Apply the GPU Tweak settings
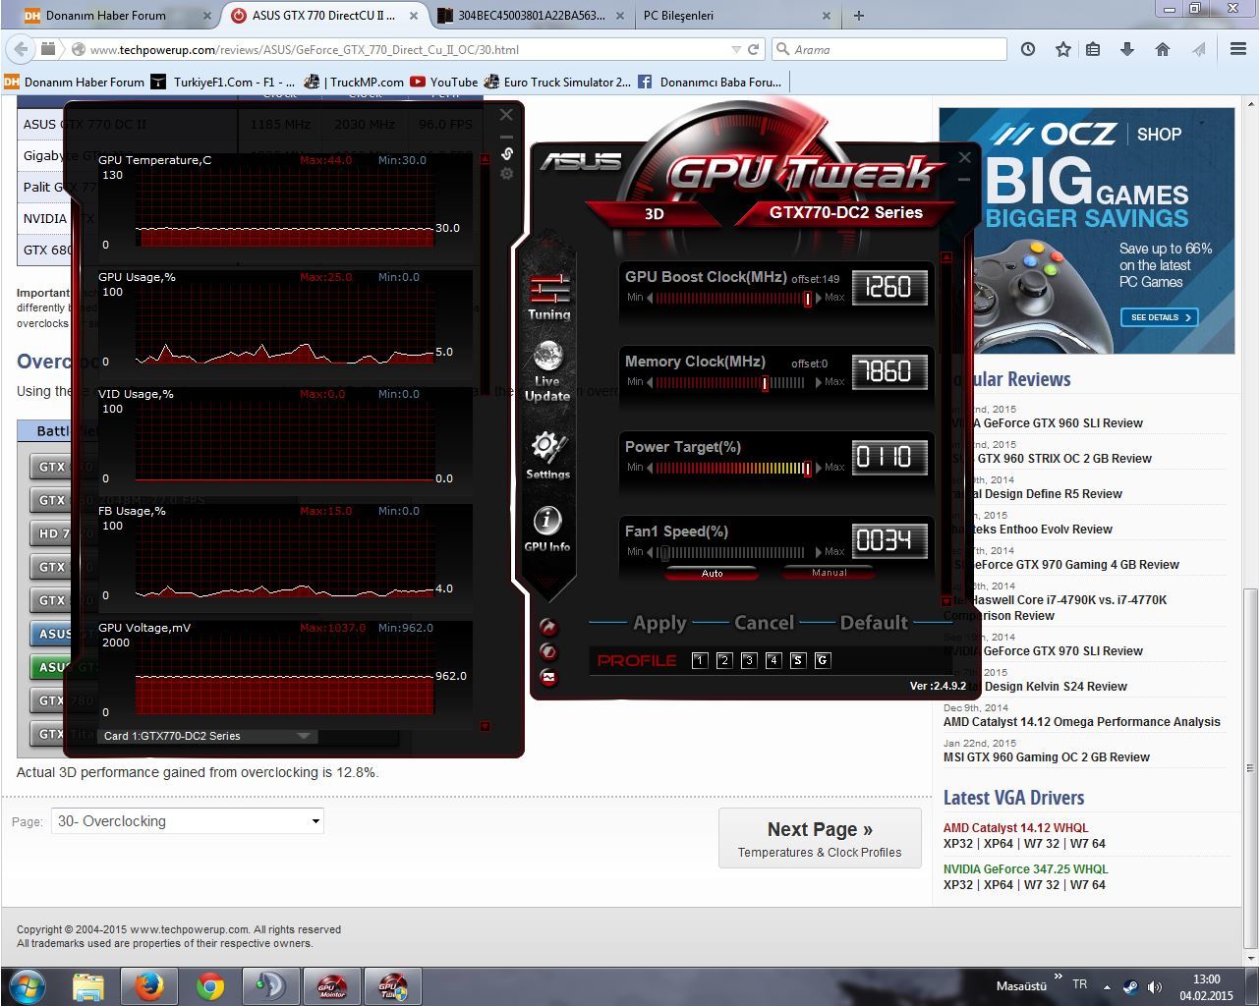 click(659, 623)
